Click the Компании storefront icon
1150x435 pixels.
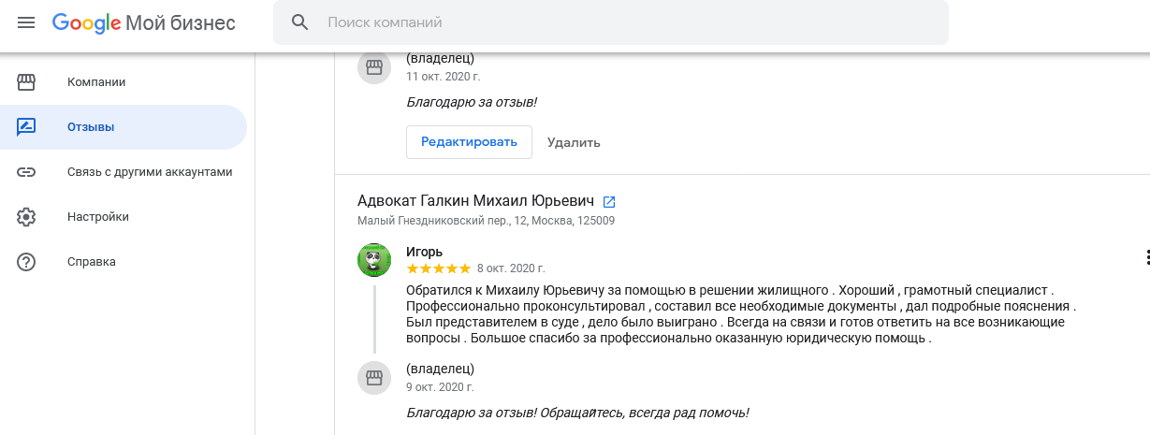pos(26,82)
